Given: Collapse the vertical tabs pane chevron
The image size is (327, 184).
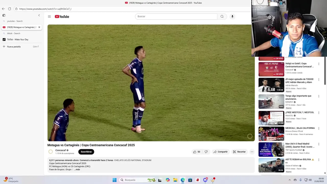Looking at the screenshot, I should pos(39,15).
